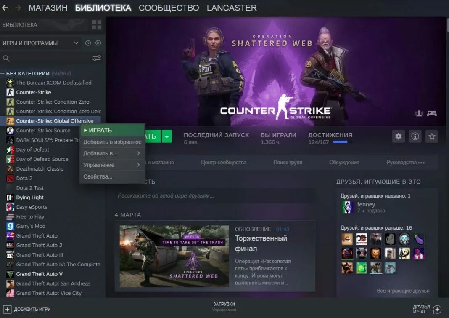Switch library to grid view icon
The height and width of the screenshot is (318, 449).
coord(97,25)
